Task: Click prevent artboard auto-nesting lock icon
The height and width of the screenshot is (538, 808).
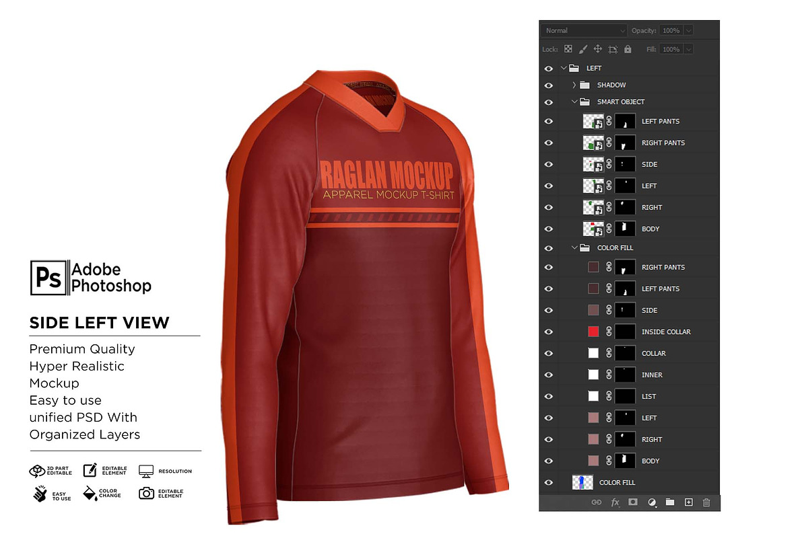Action: tap(613, 49)
